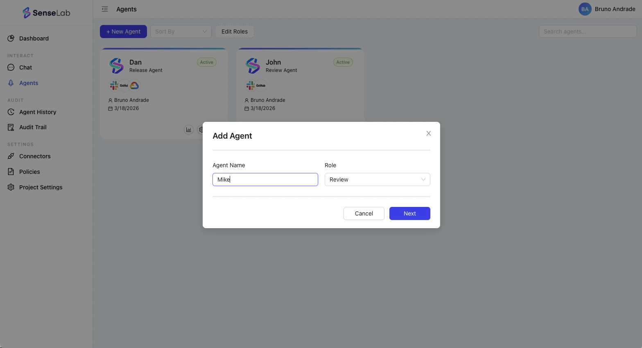Click the Project Settings gear icon
642x348 pixels.
11,187
